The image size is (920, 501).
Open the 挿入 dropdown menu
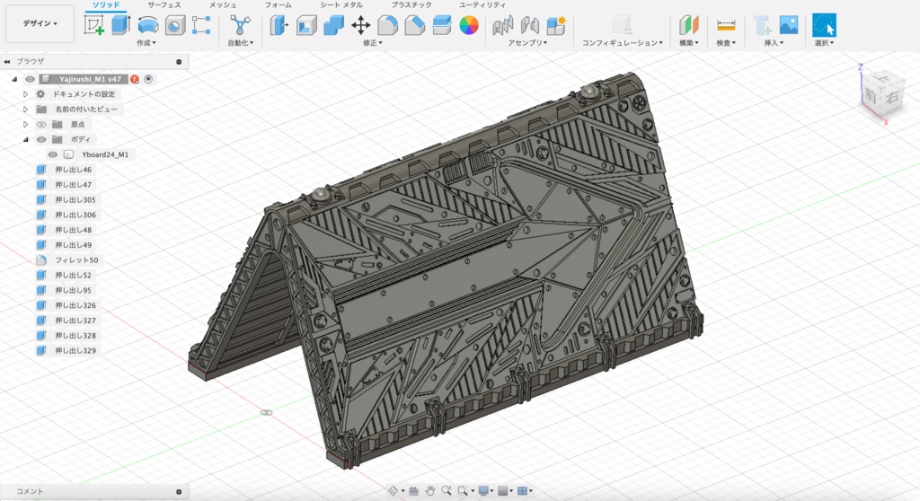[x=774, y=43]
